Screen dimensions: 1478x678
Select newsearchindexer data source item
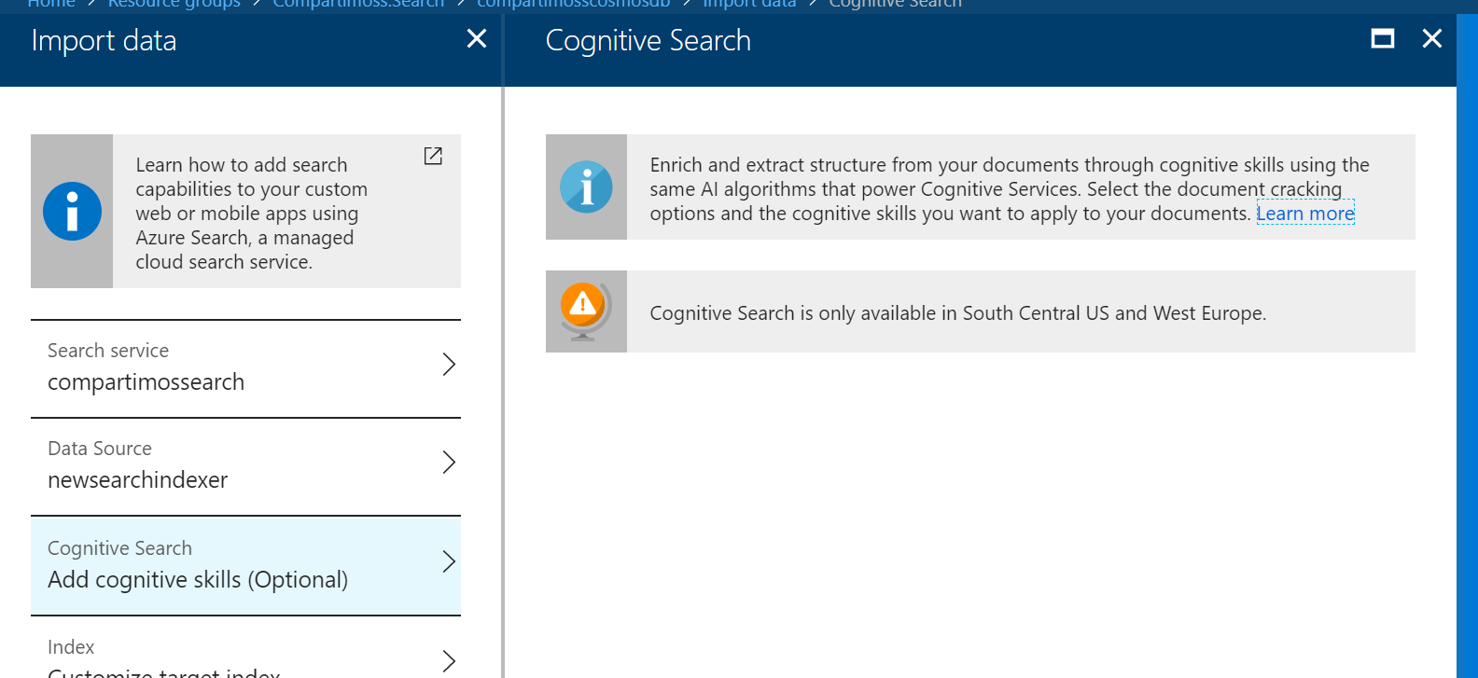click(245, 466)
